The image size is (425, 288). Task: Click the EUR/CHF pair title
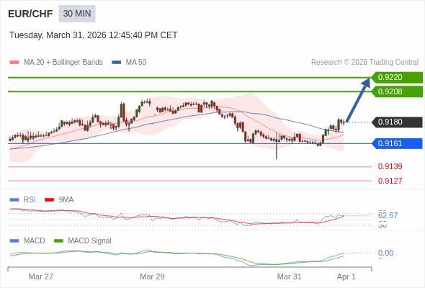click(30, 14)
